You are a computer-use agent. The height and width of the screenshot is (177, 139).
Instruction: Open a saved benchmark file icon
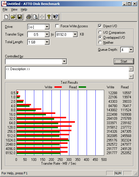(13, 17)
